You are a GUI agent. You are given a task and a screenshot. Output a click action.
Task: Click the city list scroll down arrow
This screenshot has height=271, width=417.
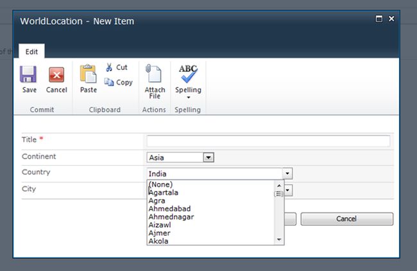pos(279,240)
